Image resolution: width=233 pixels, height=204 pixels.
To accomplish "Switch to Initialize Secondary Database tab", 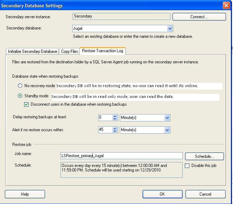I will pos(32,51).
